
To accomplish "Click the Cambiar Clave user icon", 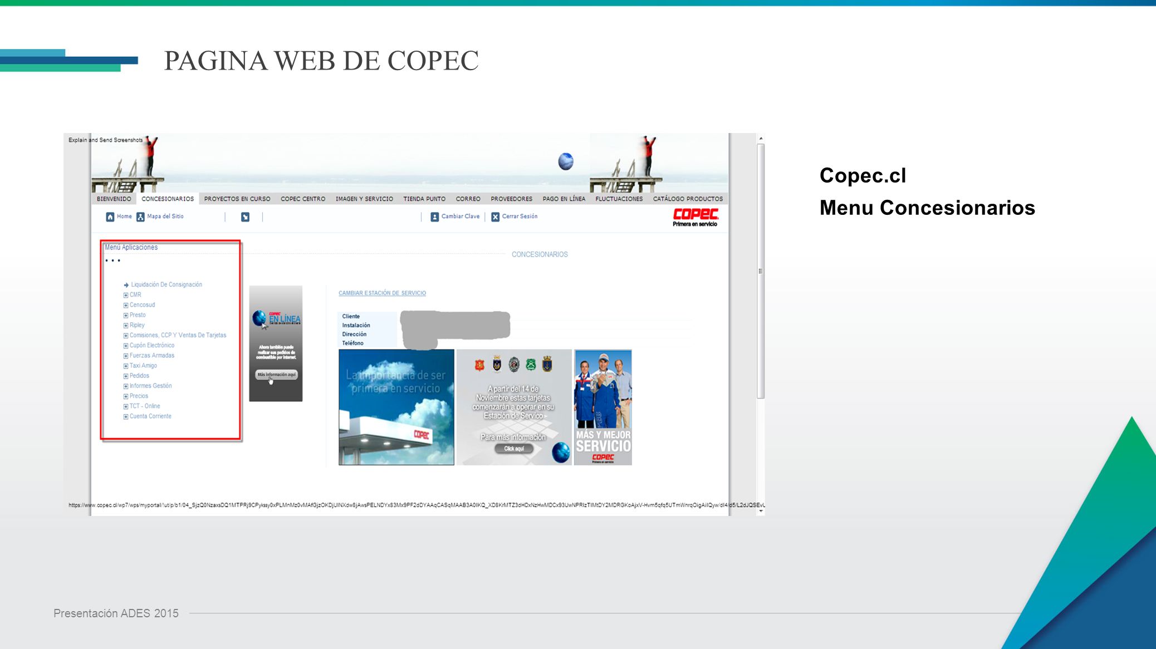I will point(435,217).
